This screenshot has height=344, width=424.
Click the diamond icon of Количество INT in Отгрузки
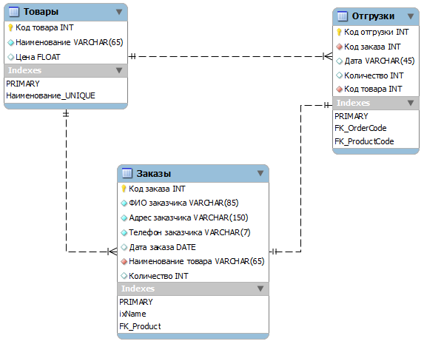339,75
